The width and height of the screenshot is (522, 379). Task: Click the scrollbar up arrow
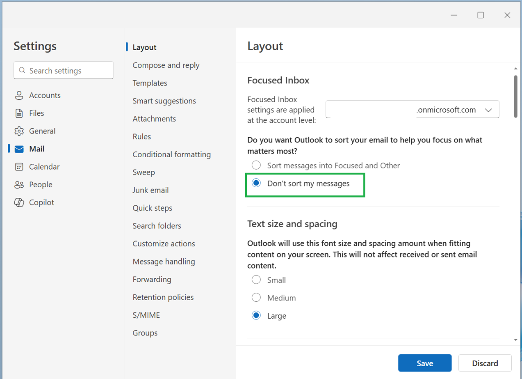coord(515,69)
